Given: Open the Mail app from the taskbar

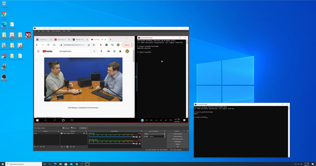Looking at the screenshot, I should [71, 164].
